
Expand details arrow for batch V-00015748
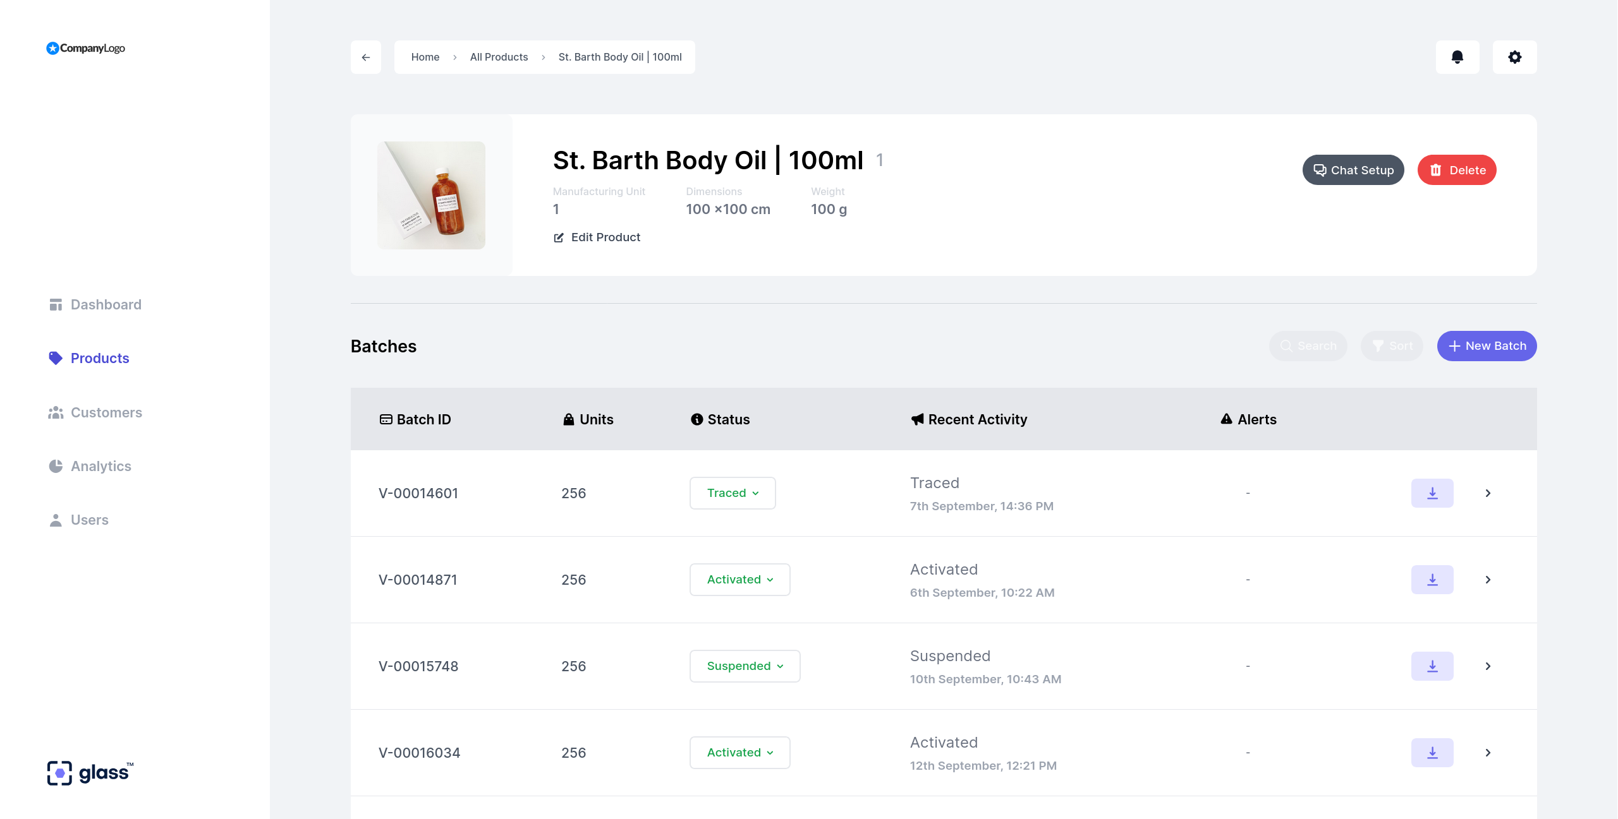[x=1488, y=666]
